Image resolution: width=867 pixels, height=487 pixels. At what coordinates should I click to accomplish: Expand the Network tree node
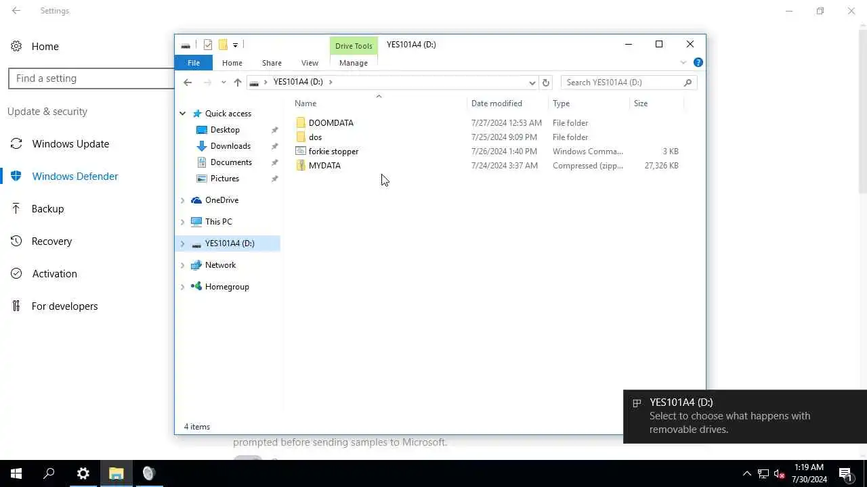(x=182, y=265)
